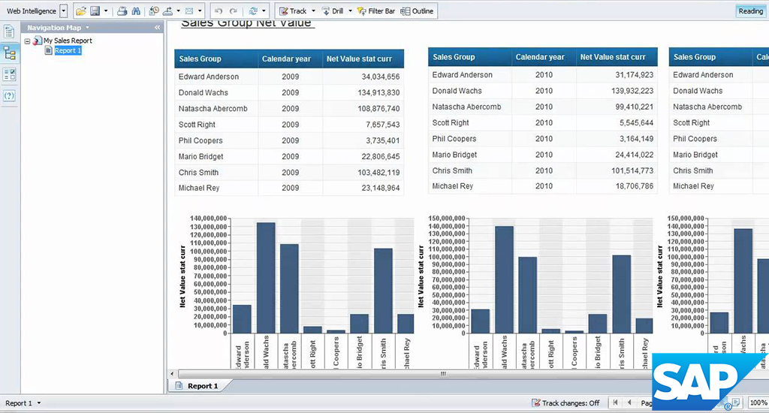The width and height of the screenshot is (769, 413).
Task: Click the Save disk icon
Action: tap(95, 11)
